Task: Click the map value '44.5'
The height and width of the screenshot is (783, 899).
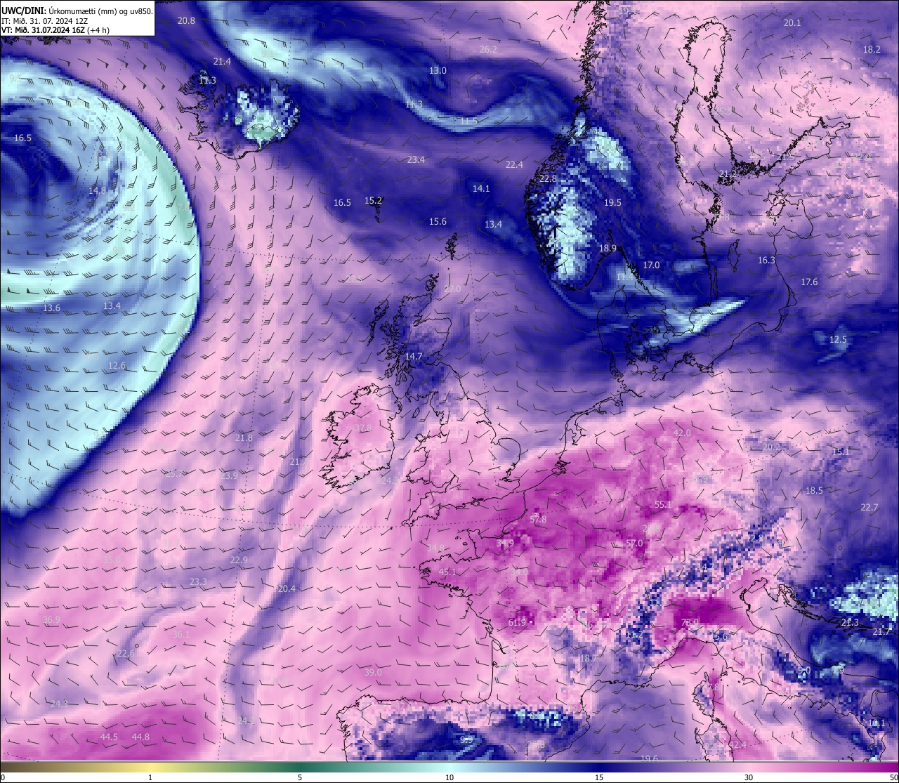Action: click(109, 737)
